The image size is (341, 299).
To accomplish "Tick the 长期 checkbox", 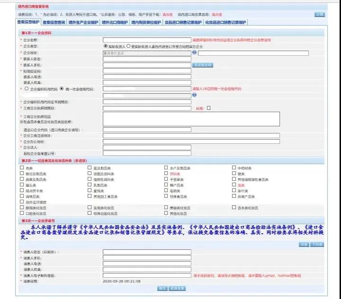I will (209, 108).
